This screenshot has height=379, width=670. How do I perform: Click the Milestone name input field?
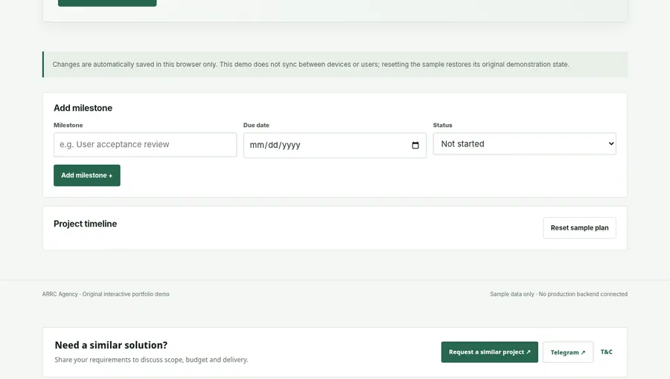(145, 144)
